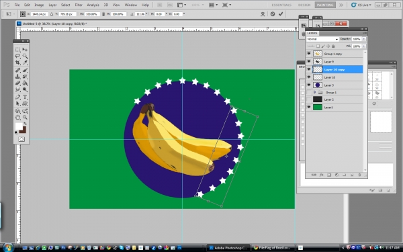Select the Dodge tool

coord(25,89)
